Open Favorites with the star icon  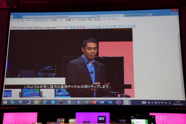coord(173,13)
